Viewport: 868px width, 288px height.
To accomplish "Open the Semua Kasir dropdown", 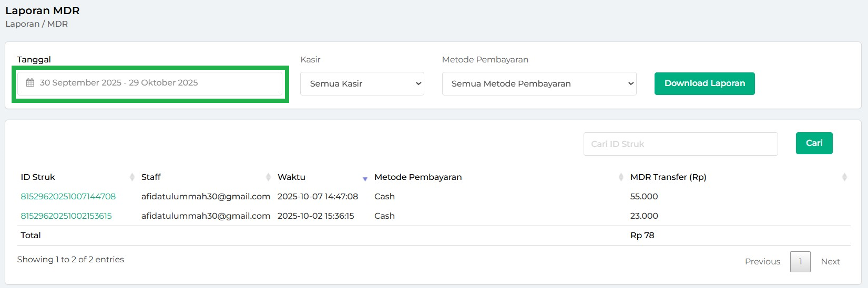I will [362, 84].
